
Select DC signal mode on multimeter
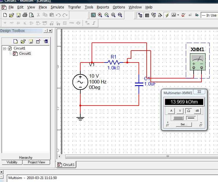pos(191,118)
